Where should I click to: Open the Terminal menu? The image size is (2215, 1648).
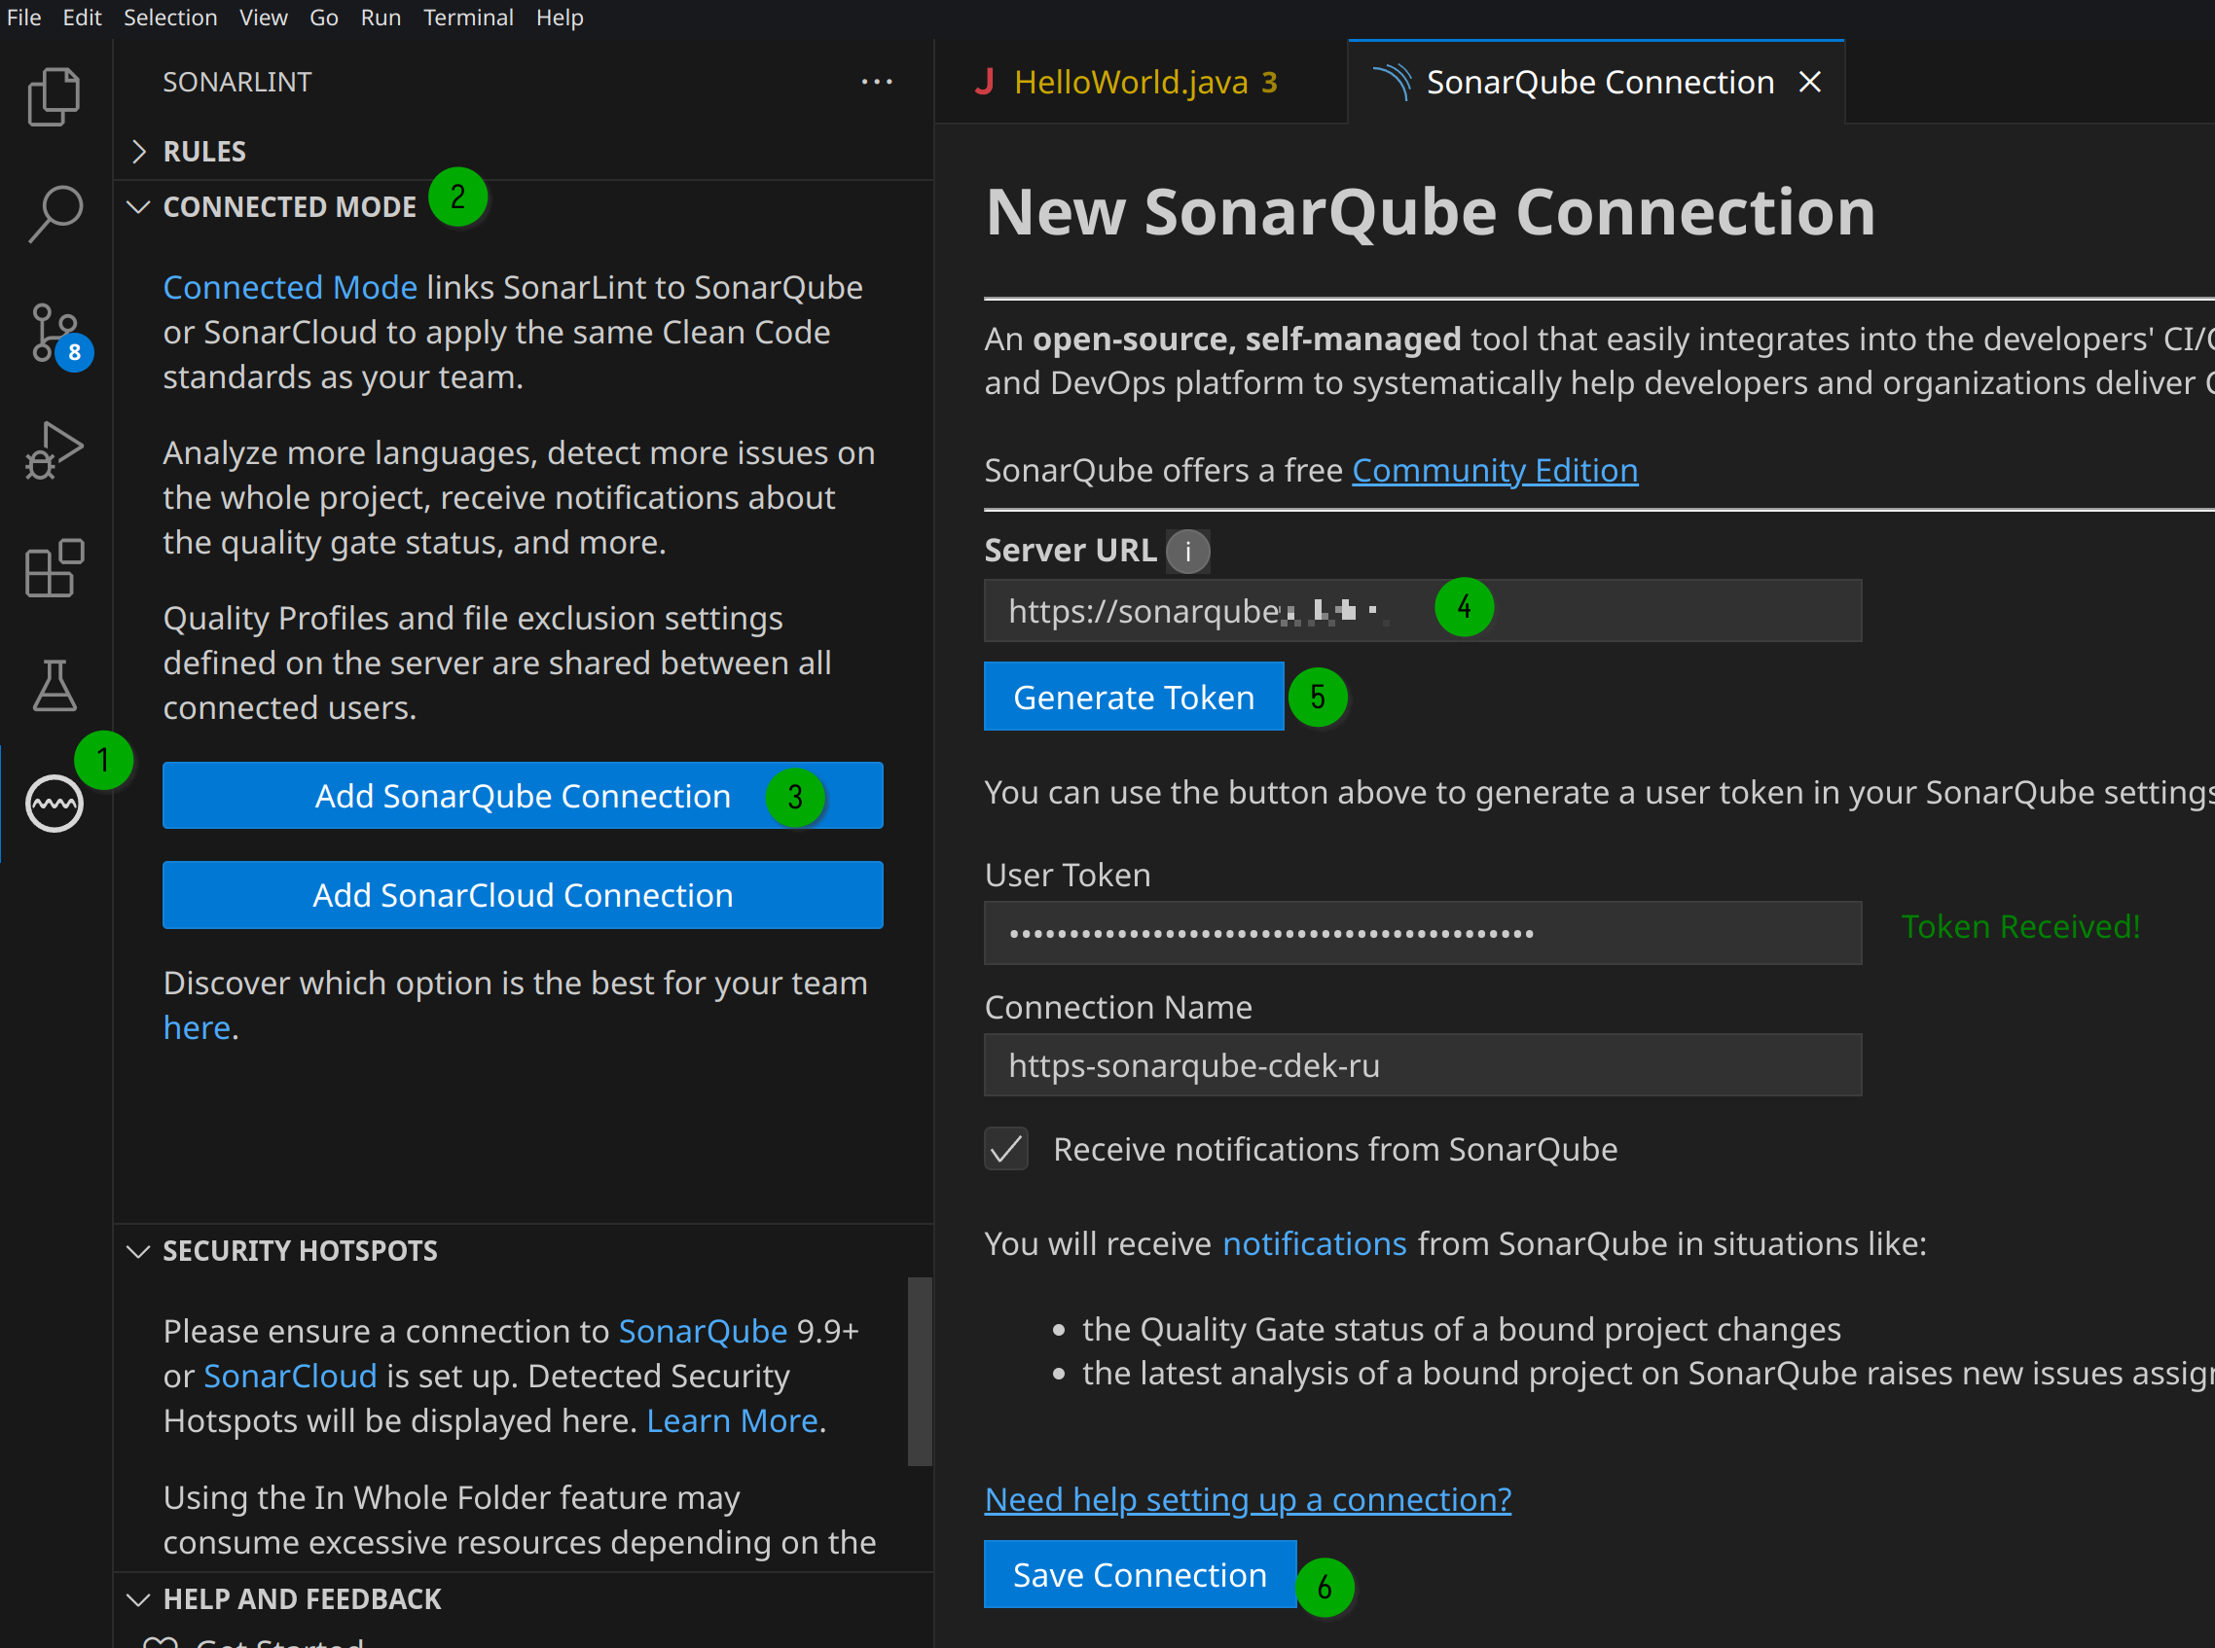(x=468, y=18)
